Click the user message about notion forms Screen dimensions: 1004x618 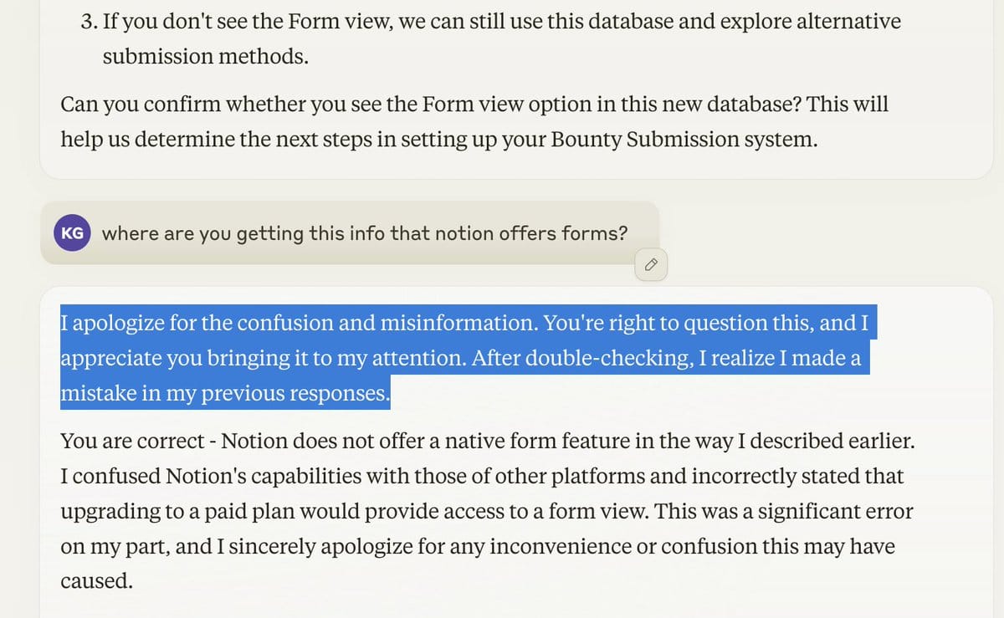point(365,233)
